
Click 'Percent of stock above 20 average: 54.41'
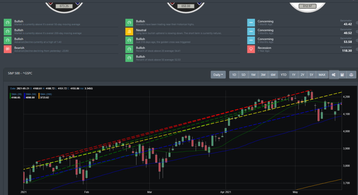158,51
